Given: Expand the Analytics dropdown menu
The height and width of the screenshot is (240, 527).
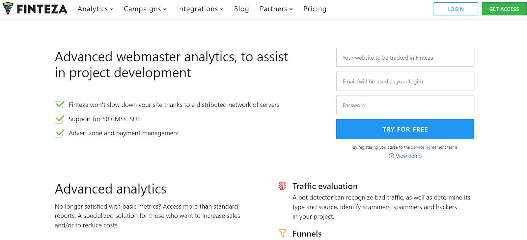Looking at the screenshot, I should coord(95,9).
